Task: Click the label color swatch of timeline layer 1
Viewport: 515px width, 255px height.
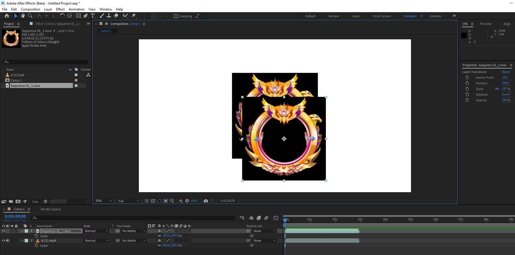Action: tap(26, 231)
